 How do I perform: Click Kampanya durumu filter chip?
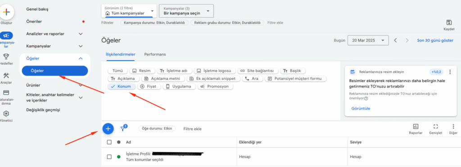coord(154,22)
